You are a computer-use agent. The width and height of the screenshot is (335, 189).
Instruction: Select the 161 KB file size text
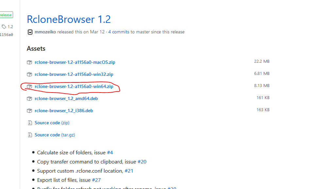(263, 98)
